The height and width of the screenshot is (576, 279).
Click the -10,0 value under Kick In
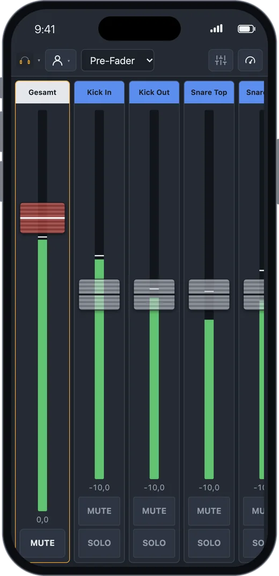coord(99,487)
